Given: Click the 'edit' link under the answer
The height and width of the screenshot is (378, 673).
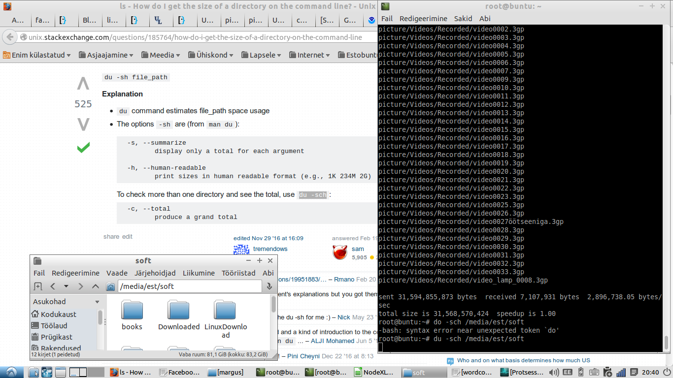Looking at the screenshot, I should pos(127,237).
